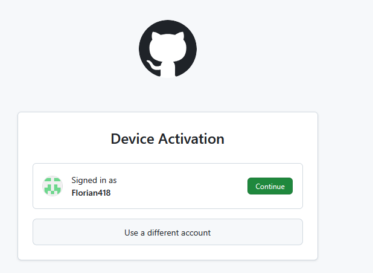Click the round black GitHub mark
Viewport: 373px width, 273px height.
(x=168, y=49)
